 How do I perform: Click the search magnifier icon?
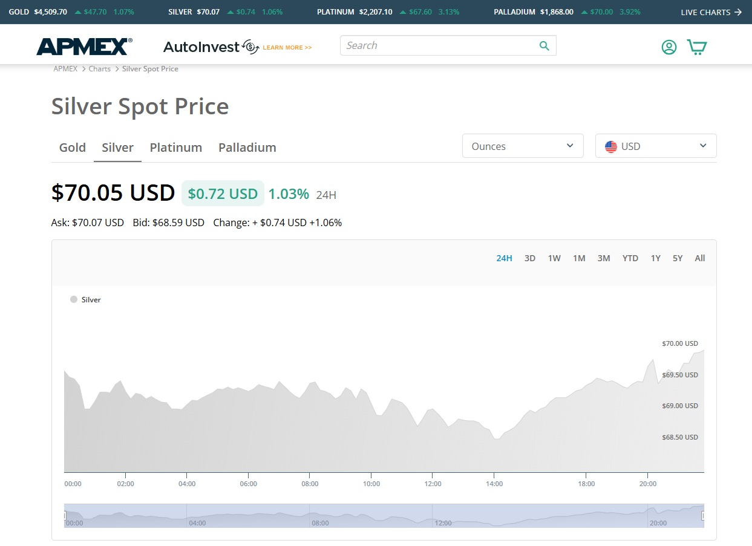(x=544, y=46)
